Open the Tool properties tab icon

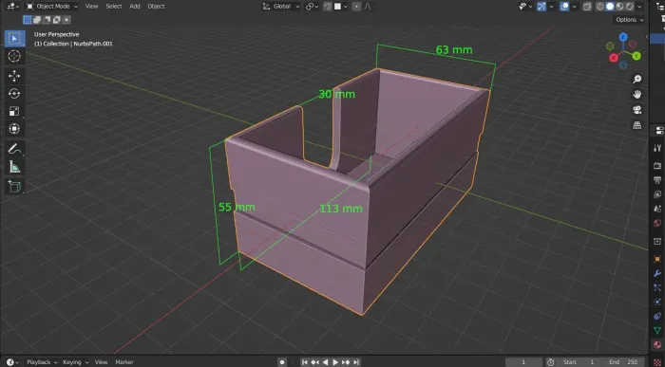point(657,148)
